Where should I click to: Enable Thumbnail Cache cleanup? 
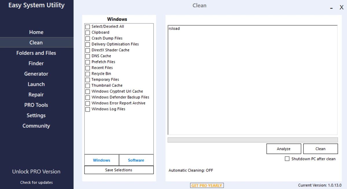(x=88, y=85)
